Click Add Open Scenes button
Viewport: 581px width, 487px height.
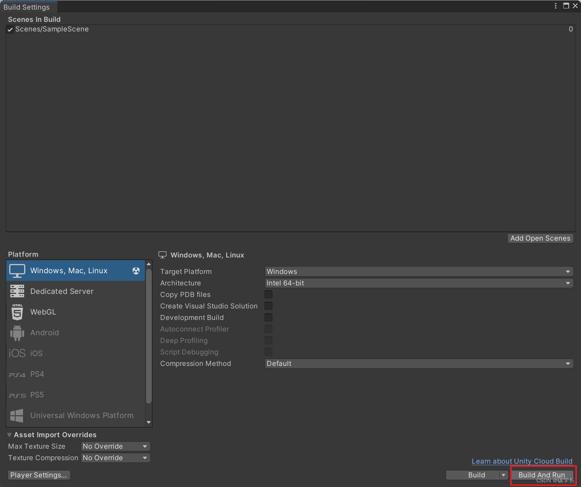(x=540, y=238)
